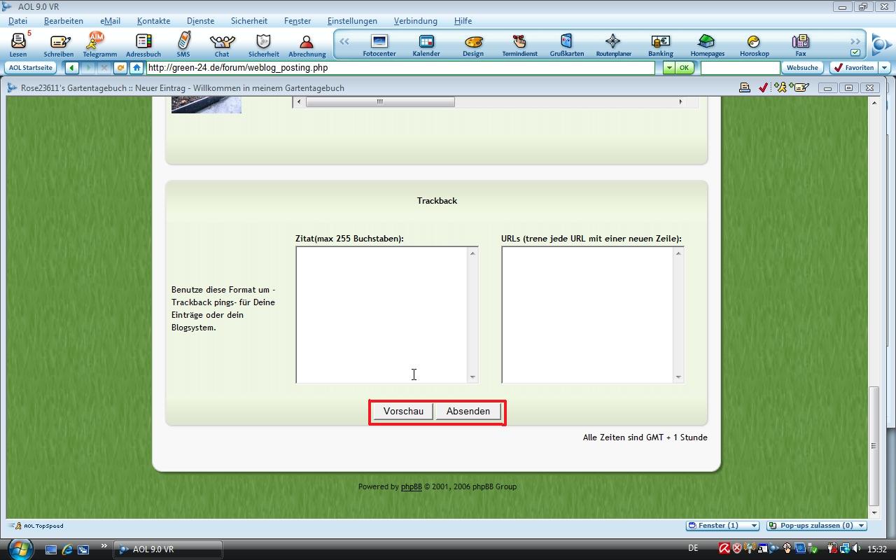Follow the phpBB link in footer

(x=411, y=487)
